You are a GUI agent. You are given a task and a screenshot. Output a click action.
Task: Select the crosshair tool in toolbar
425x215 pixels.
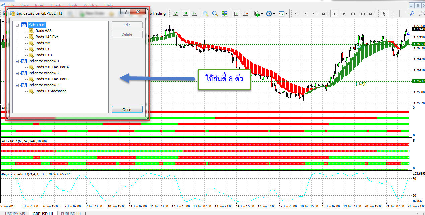(394, 14)
